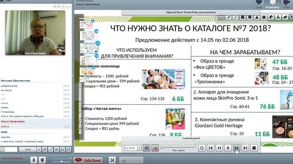Open the color palette tool
This screenshot has width=293, height=164.
(x=271, y=17)
